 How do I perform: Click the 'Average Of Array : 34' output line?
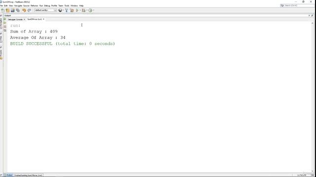click(x=38, y=37)
